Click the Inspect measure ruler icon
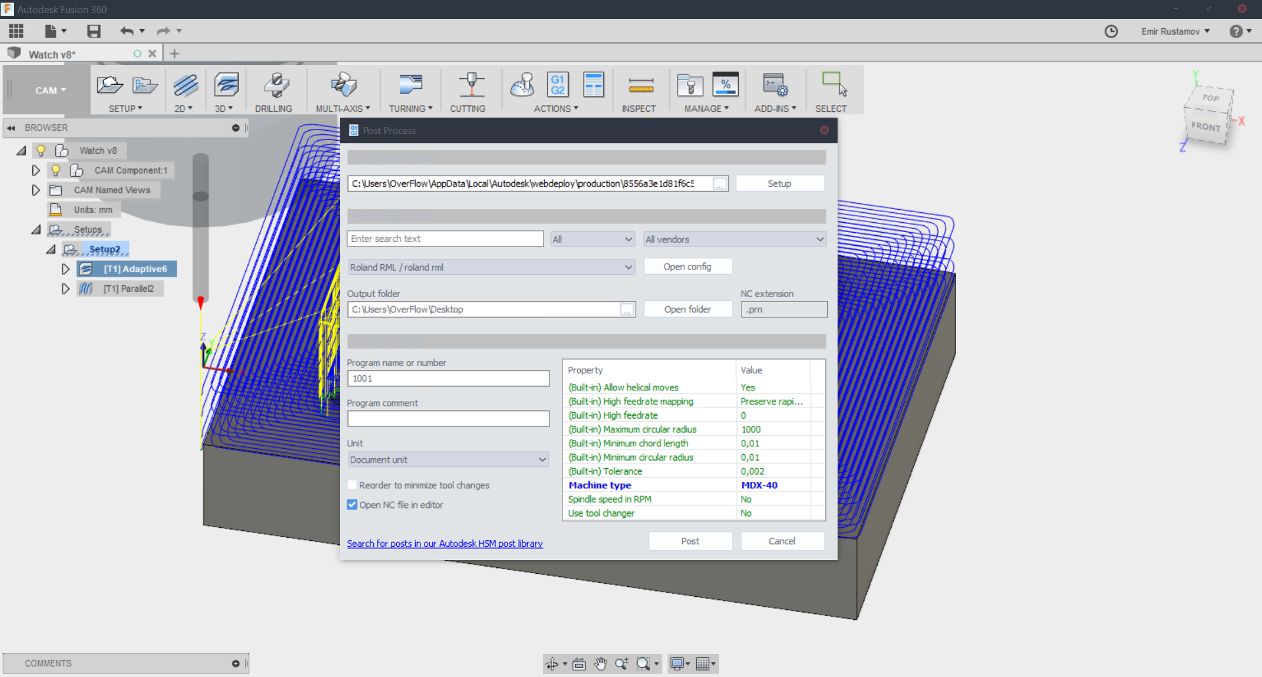Screen dimensions: 1262x677 coord(641,85)
